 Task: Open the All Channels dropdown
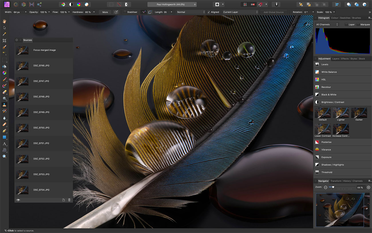tap(327, 24)
